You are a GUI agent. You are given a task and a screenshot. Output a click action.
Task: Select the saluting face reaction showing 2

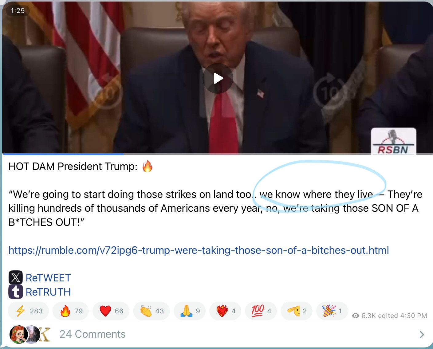tap(297, 311)
